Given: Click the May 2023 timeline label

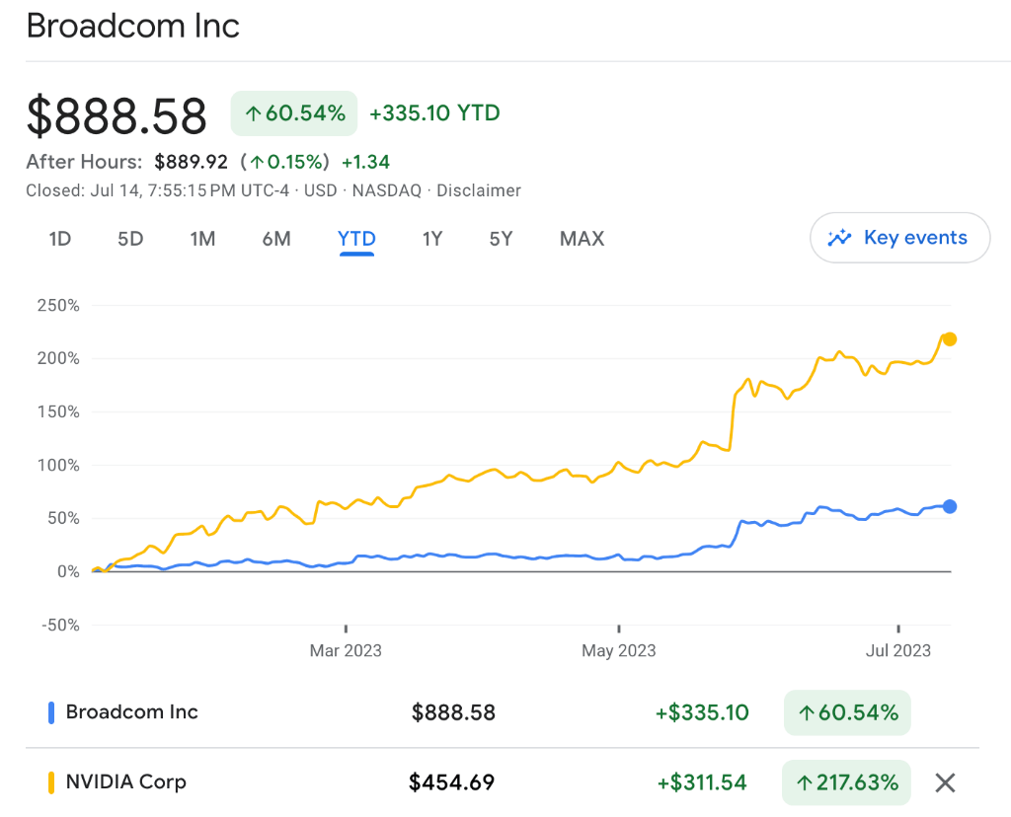Looking at the screenshot, I should (619, 650).
